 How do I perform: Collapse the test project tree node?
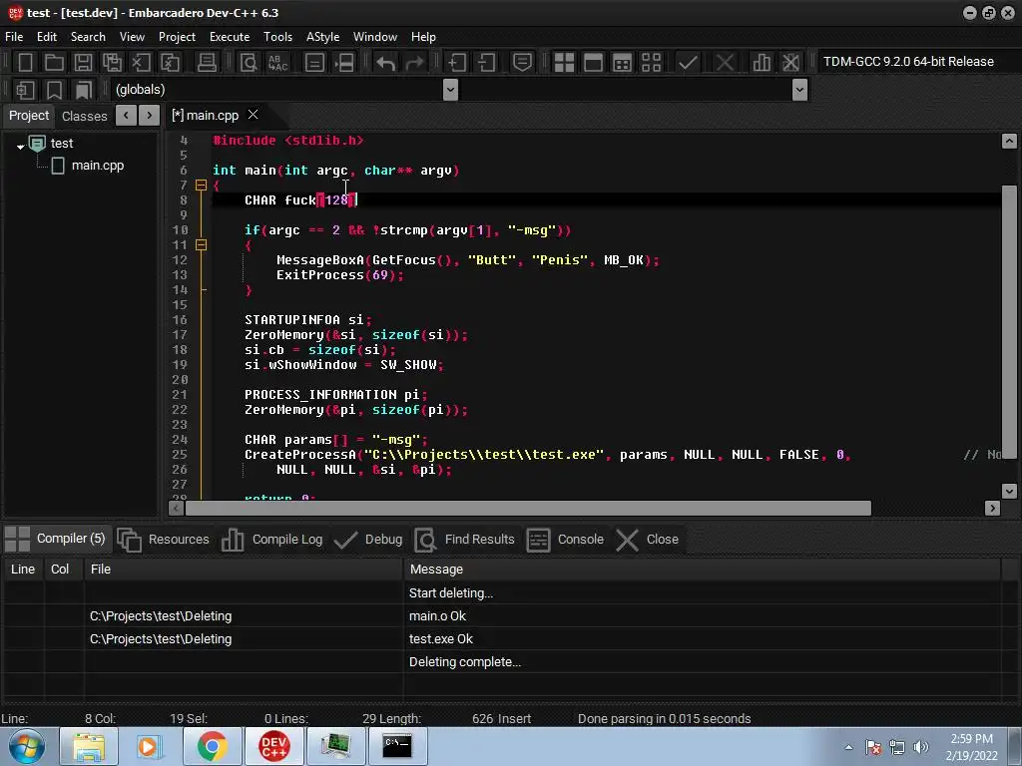coord(20,146)
